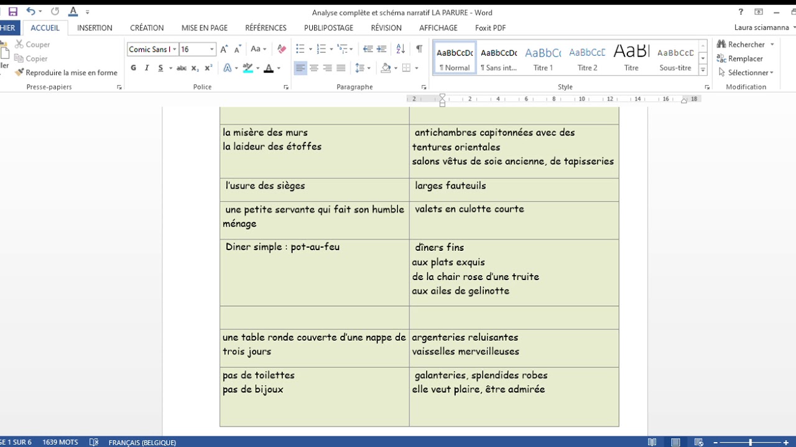The width and height of the screenshot is (796, 447).
Task: Decrease font size with the smaller A icon
Action: click(238, 49)
